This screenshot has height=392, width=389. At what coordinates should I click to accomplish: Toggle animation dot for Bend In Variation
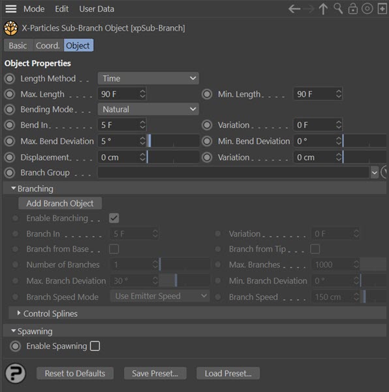(207, 125)
